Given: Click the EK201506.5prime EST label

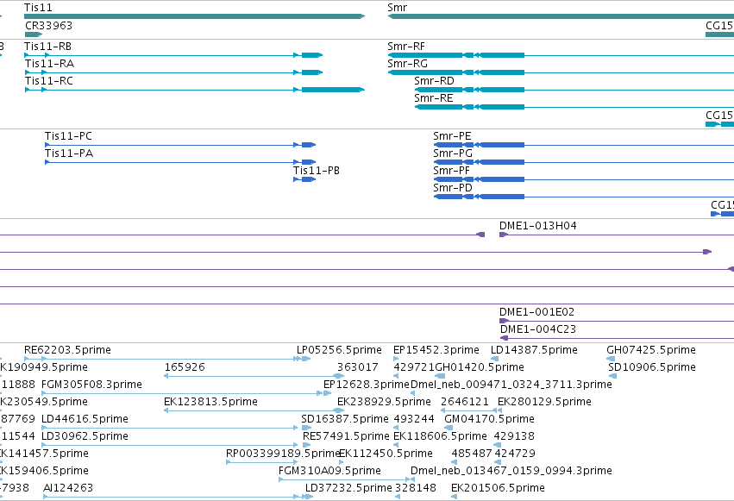Looking at the screenshot, I should tap(498, 488).
